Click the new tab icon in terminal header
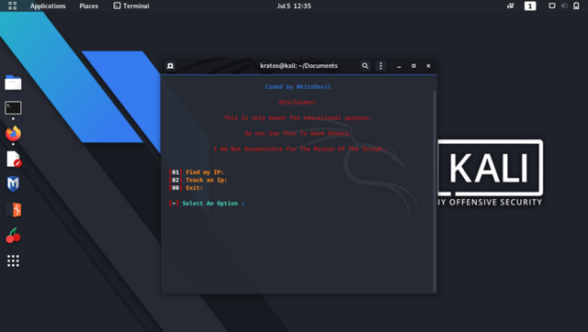The width and height of the screenshot is (588, 332). click(170, 66)
